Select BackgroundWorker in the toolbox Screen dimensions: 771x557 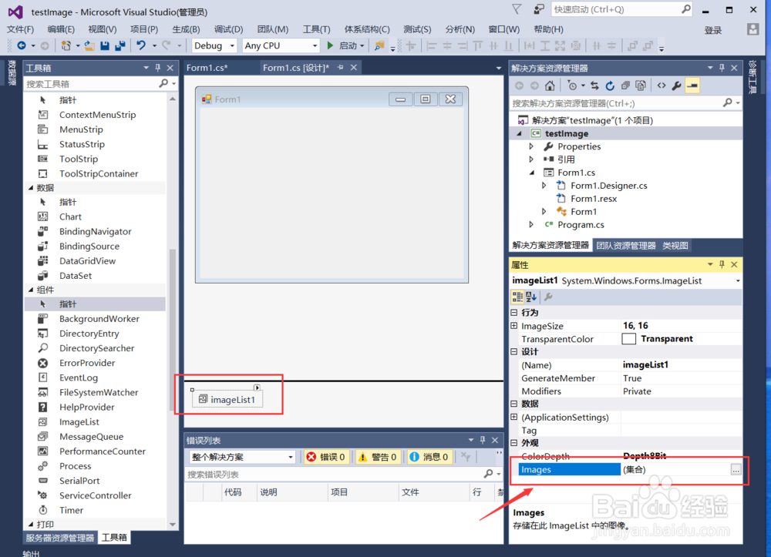click(99, 319)
